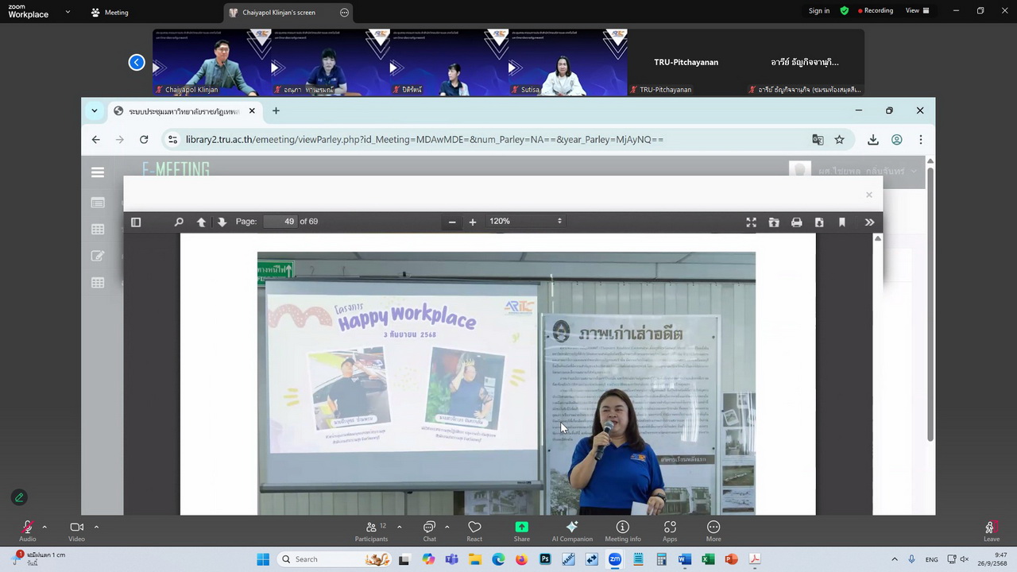Go to the previous PDF page
The width and height of the screenshot is (1017, 572).
[201, 222]
